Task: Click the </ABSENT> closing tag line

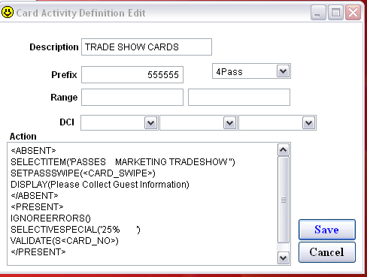Action: coord(35,196)
